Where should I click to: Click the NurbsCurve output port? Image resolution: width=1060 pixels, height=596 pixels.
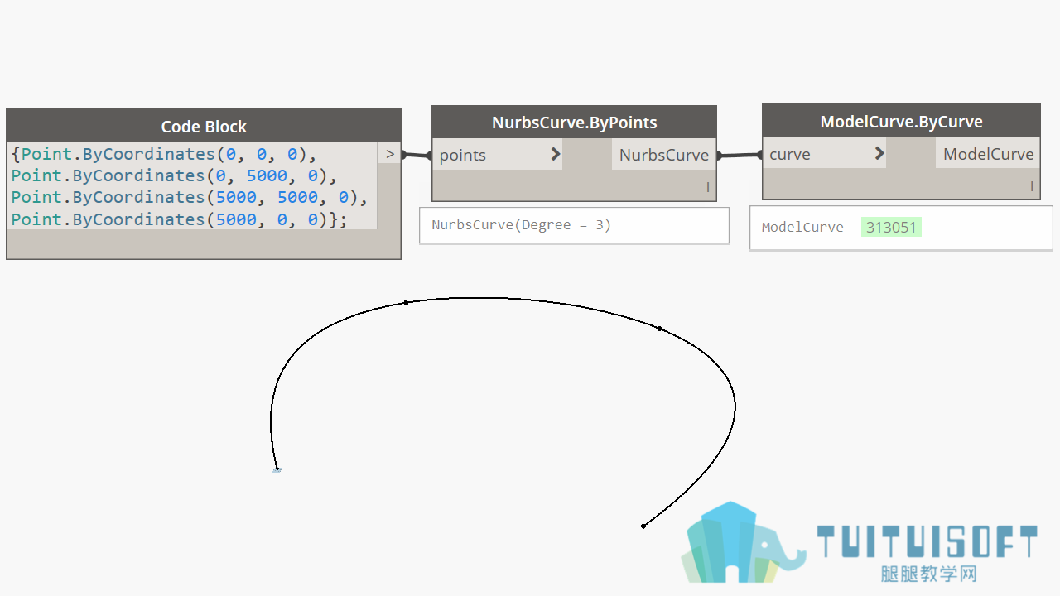664,155
